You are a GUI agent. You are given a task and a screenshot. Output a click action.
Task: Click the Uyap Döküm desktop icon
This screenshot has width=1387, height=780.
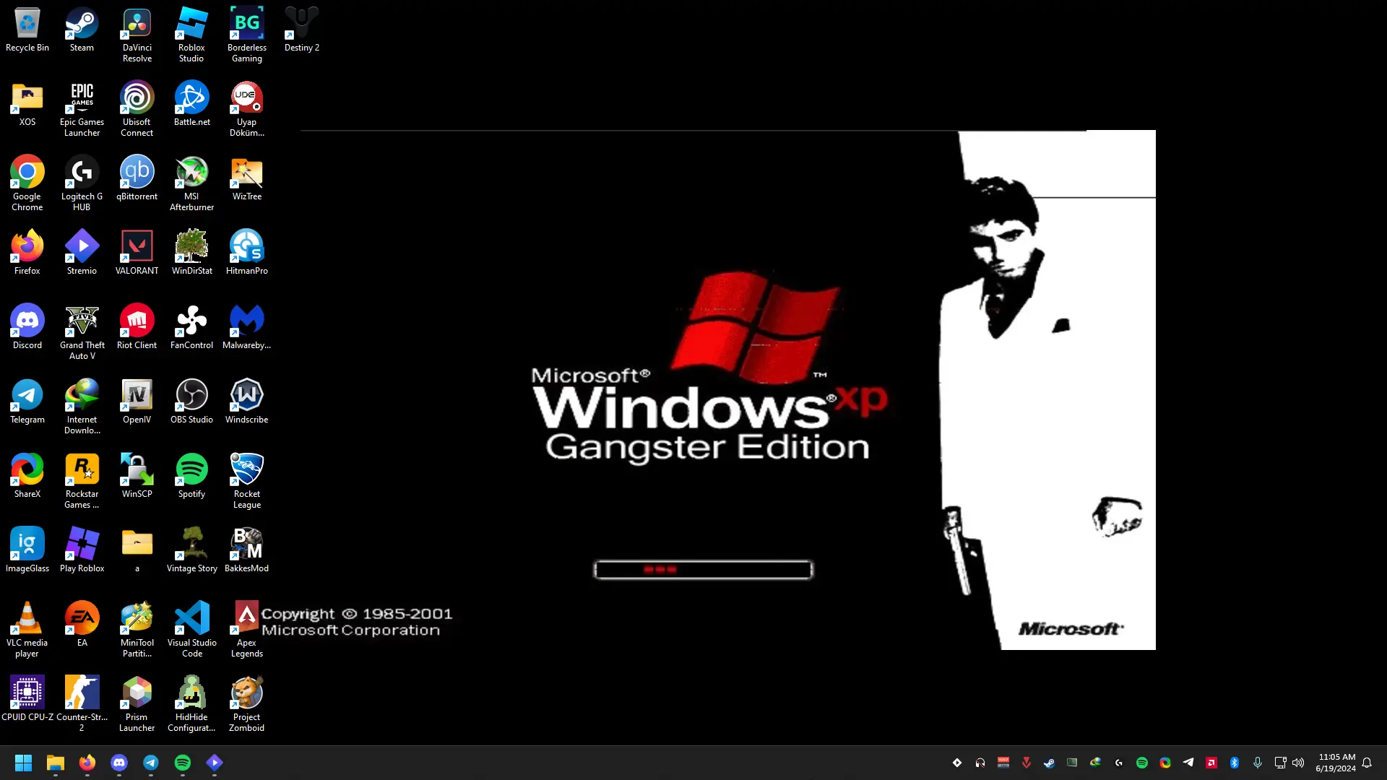[x=247, y=110]
